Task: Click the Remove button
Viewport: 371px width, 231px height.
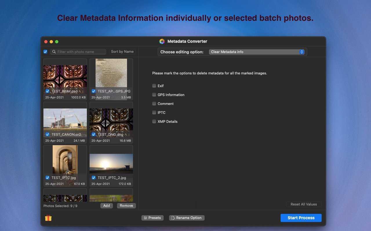Action: 126,206
